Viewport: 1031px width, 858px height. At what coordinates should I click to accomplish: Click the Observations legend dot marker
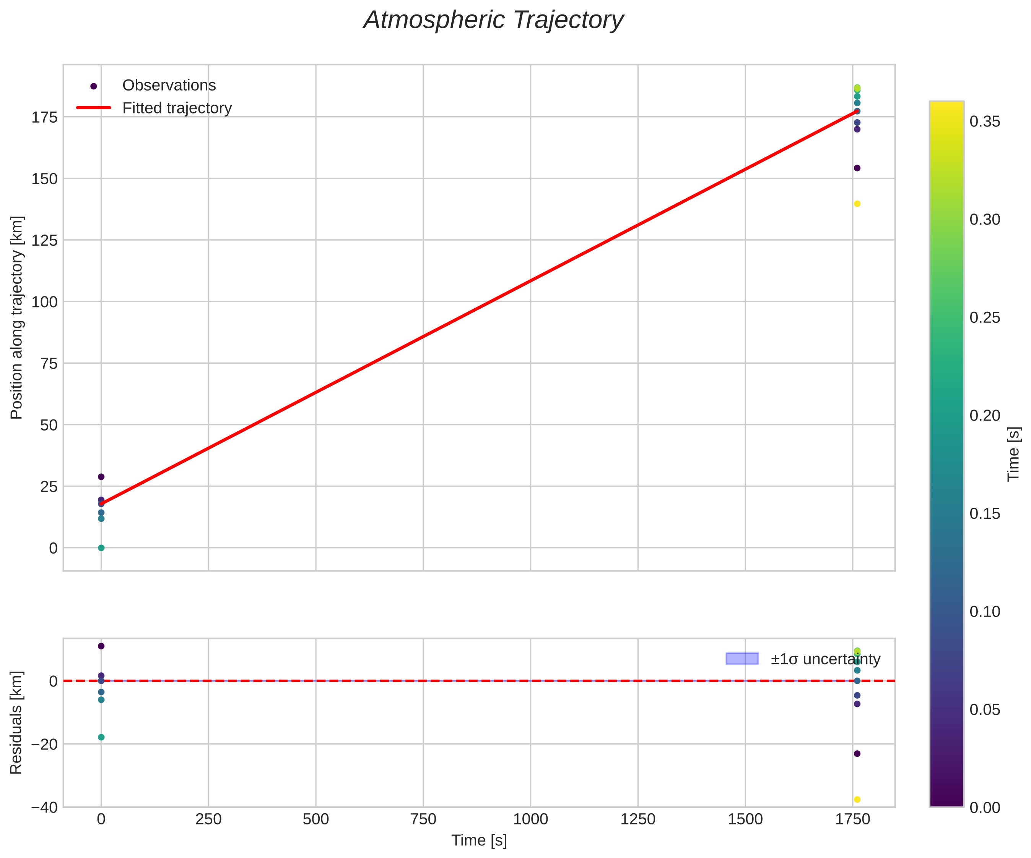tap(94, 86)
